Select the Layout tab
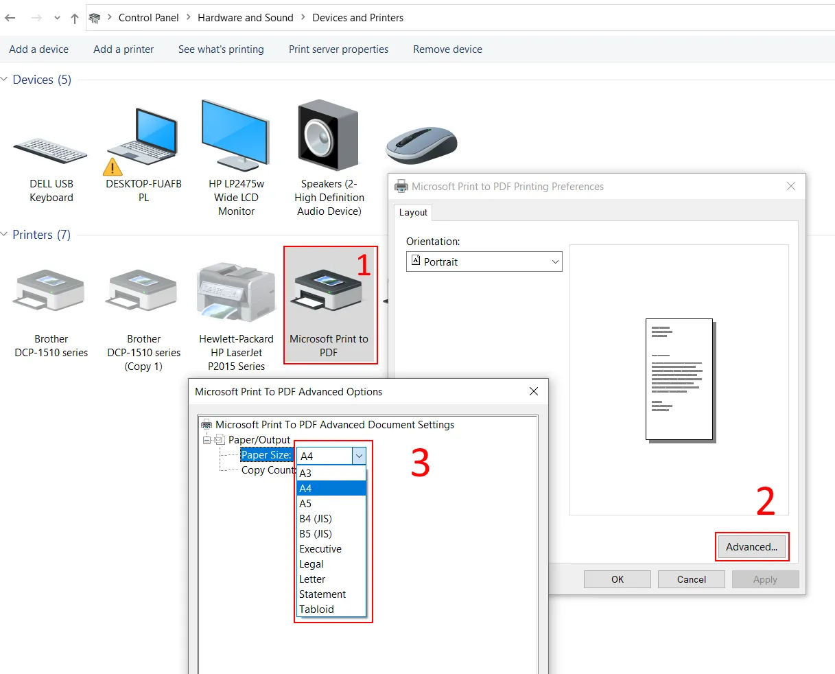Screen dimensions: 835x674 point(413,212)
